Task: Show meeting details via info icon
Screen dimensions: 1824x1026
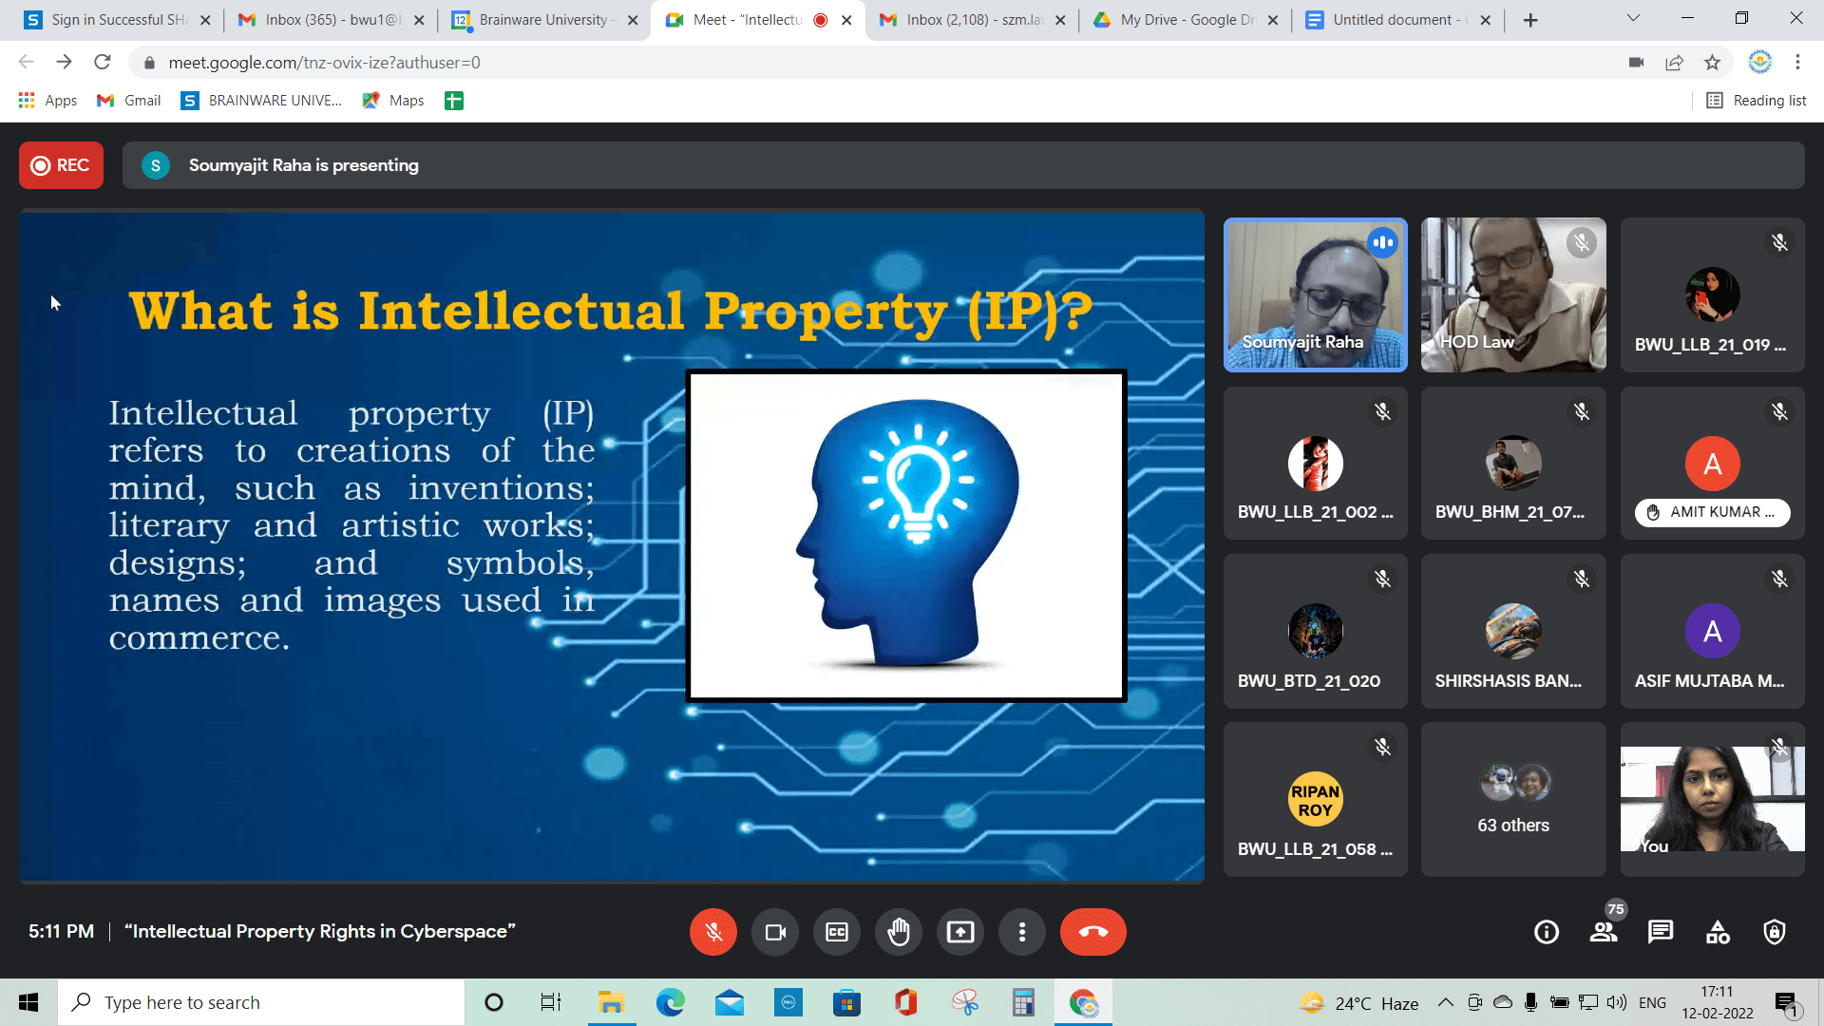Action: pos(1546,932)
